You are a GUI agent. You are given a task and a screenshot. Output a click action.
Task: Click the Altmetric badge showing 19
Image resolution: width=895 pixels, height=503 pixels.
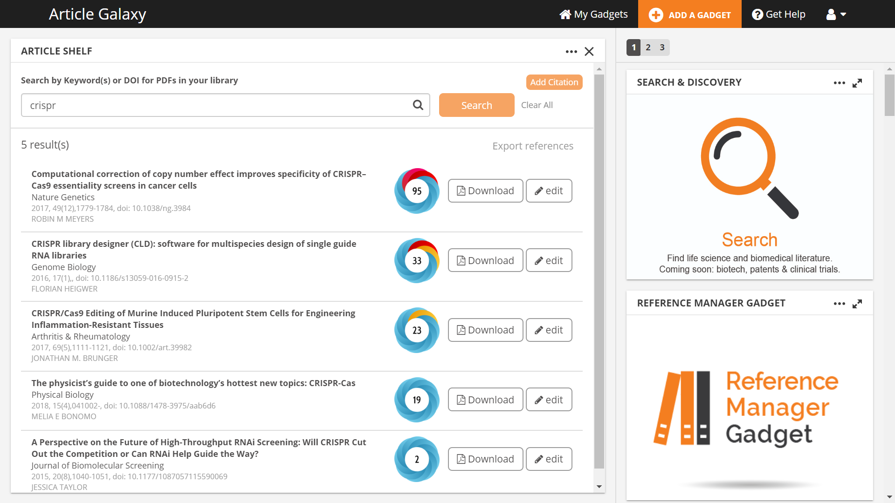pyautogui.click(x=417, y=400)
